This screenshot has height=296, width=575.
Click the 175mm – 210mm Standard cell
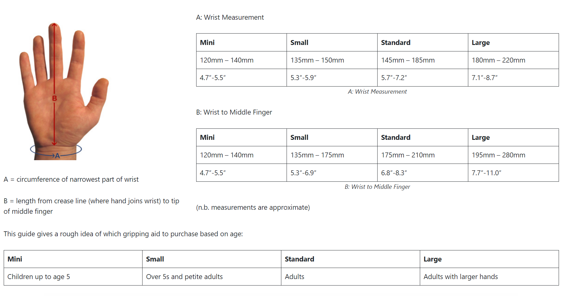(408, 155)
